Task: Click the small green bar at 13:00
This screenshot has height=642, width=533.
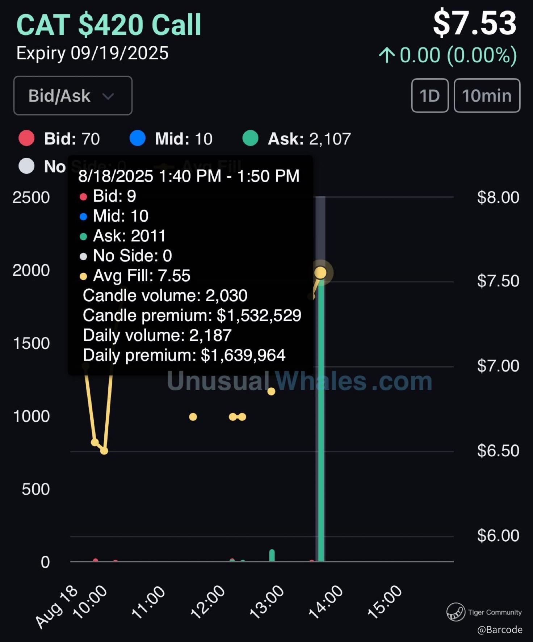Action: (x=272, y=555)
